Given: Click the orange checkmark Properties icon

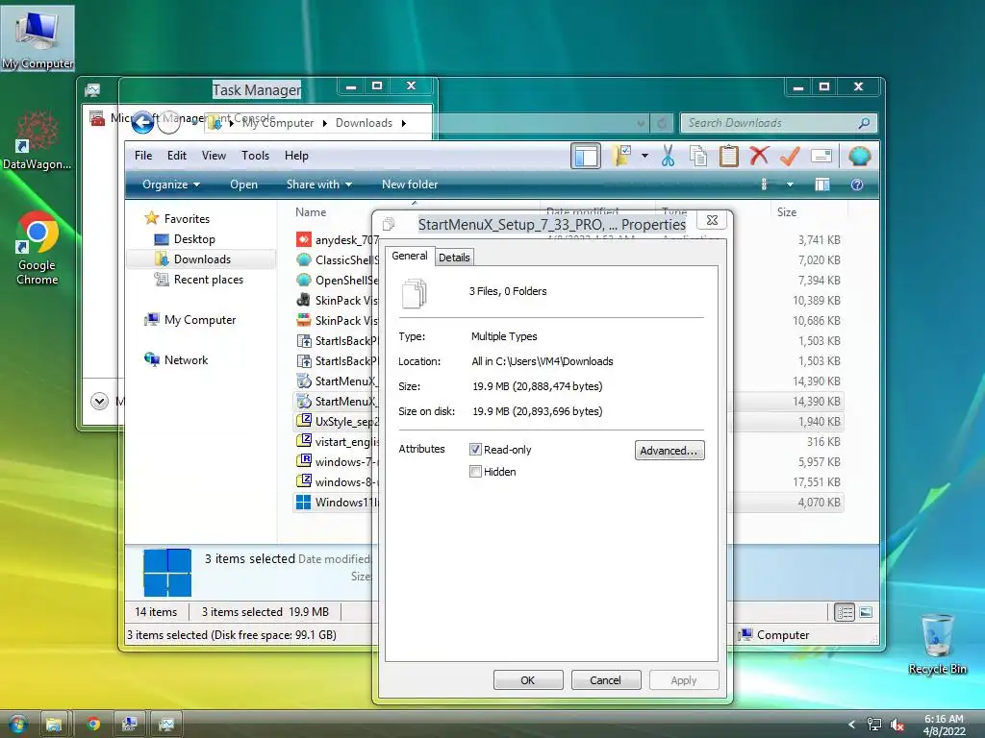Looking at the screenshot, I should coord(790,156).
